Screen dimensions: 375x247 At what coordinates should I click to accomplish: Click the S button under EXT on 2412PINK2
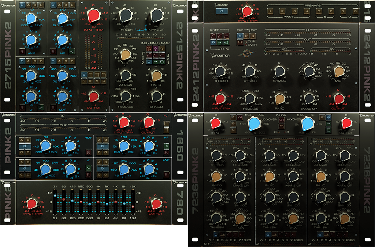click(253, 36)
